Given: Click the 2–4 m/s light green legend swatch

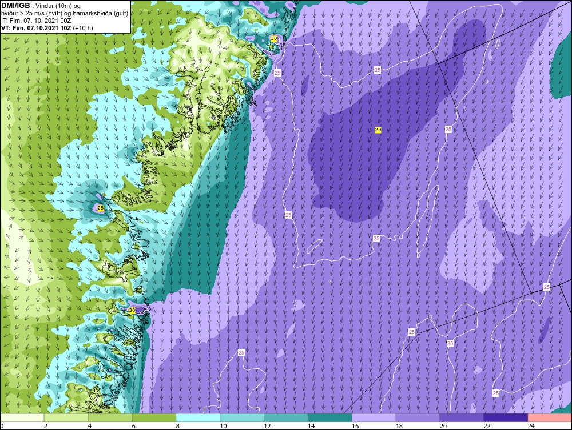Looking at the screenshot, I should (x=66, y=417).
